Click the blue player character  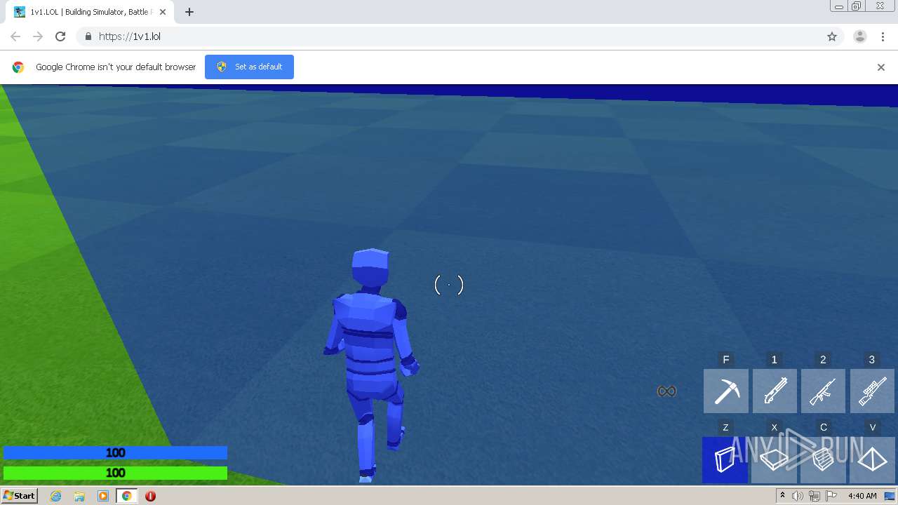(x=370, y=365)
